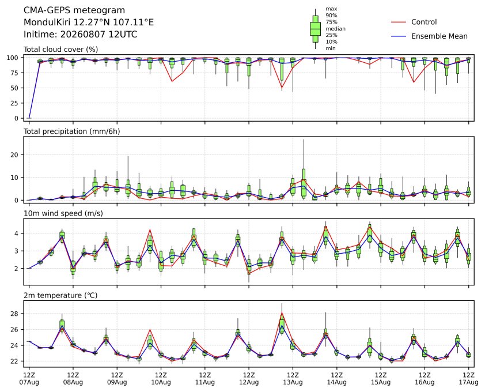This screenshot has width=485, height=392.
Task: Click the blue Ensemble Mean legend line
Action: pos(399,36)
